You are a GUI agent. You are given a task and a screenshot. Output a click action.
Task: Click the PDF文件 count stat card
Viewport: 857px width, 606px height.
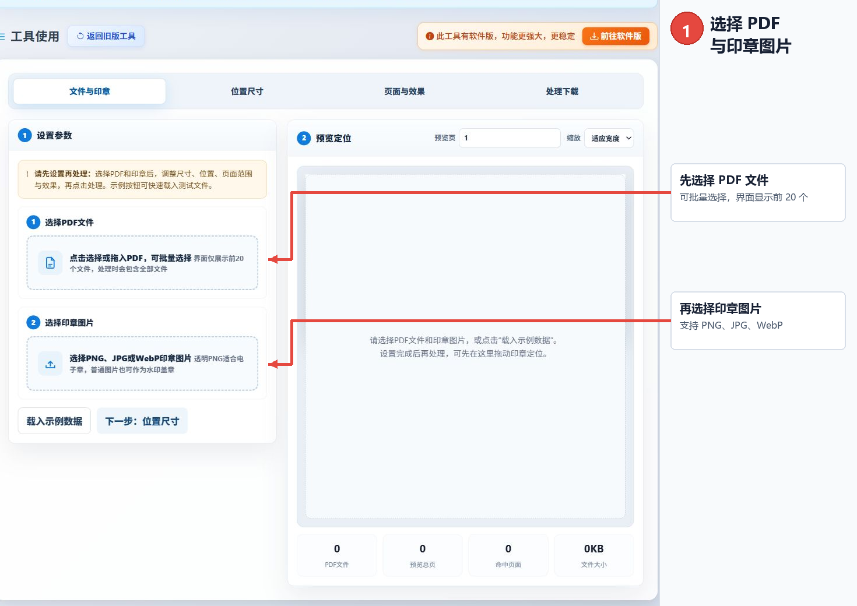[x=337, y=555]
